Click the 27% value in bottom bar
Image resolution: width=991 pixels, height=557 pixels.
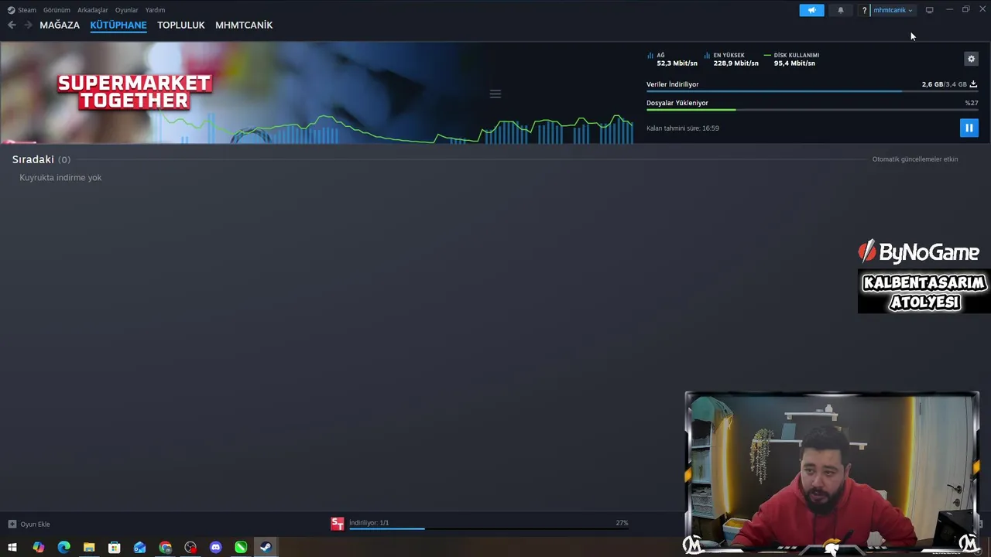pyautogui.click(x=622, y=523)
